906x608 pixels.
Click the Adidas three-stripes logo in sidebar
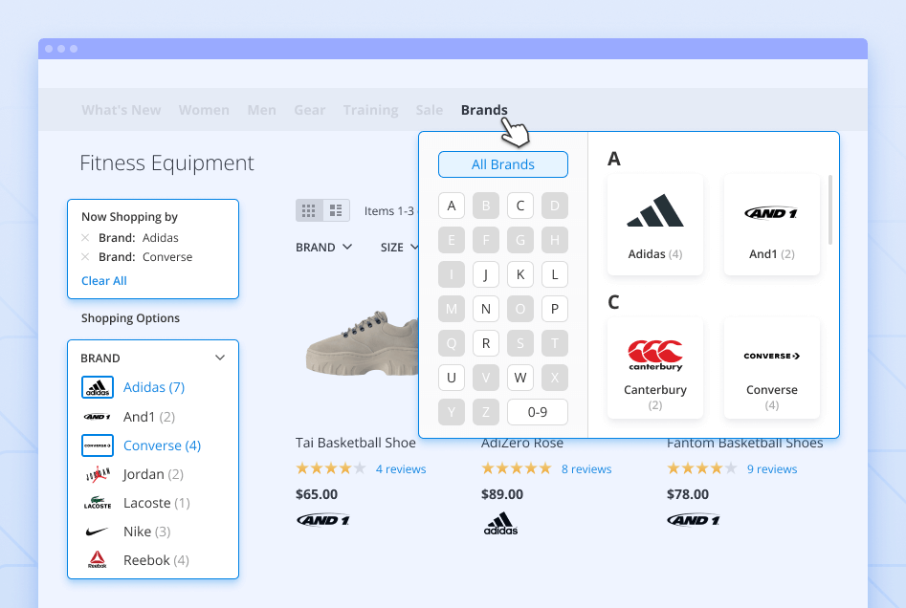(x=96, y=387)
